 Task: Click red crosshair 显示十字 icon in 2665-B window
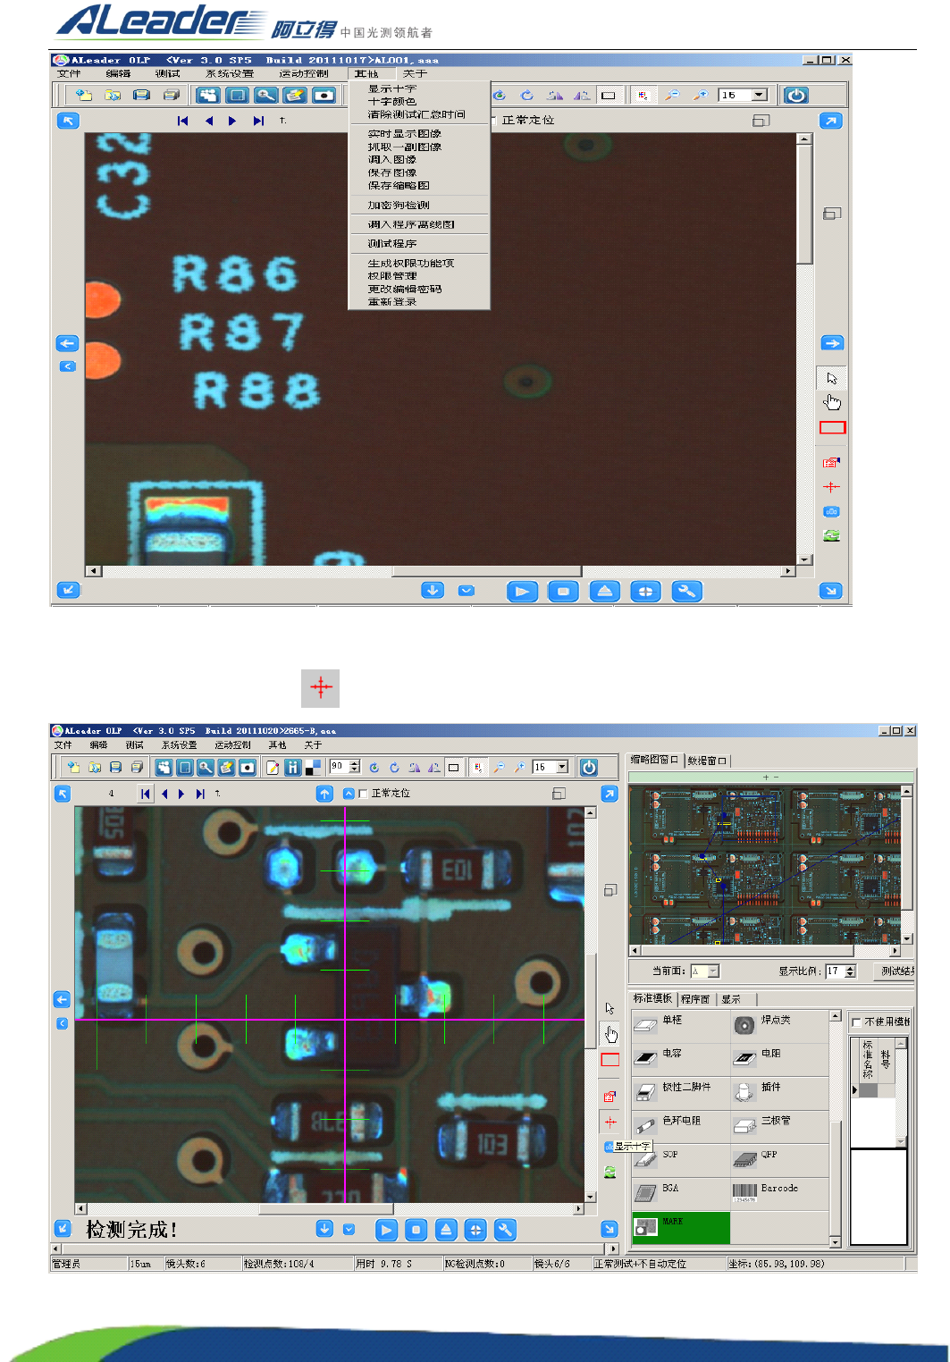(x=610, y=1122)
